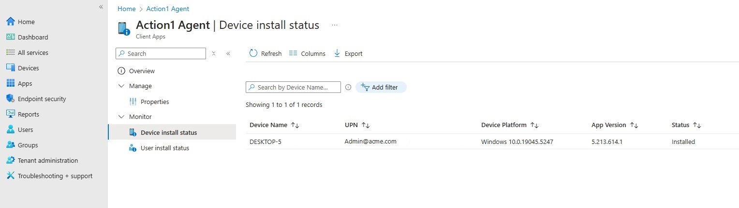This screenshot has width=739, height=208.
Task: Click the Home breadcrumb link
Action: click(x=127, y=9)
